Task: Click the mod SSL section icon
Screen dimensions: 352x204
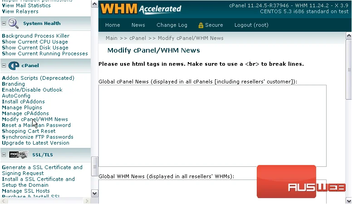Action: tap(19, 155)
